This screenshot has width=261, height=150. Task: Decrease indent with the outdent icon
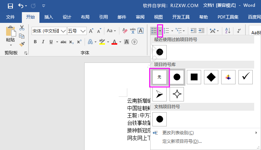pos(194,31)
